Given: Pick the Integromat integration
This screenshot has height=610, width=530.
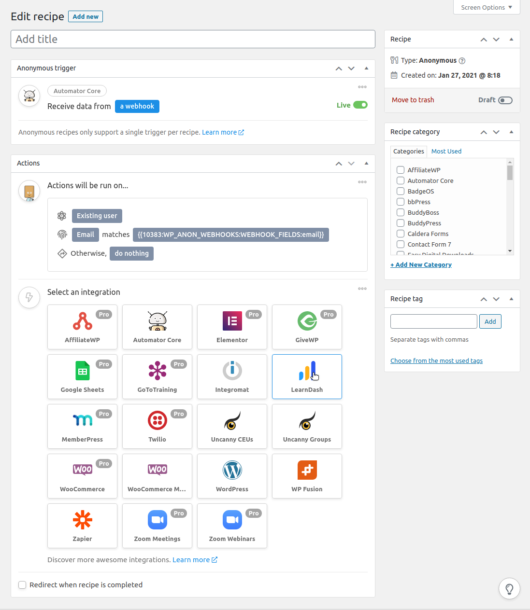Looking at the screenshot, I should pos(232,376).
